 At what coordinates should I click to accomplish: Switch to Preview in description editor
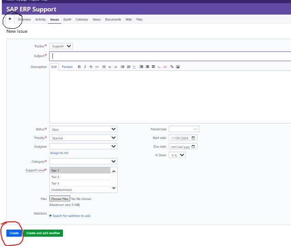pyautogui.click(x=67, y=67)
